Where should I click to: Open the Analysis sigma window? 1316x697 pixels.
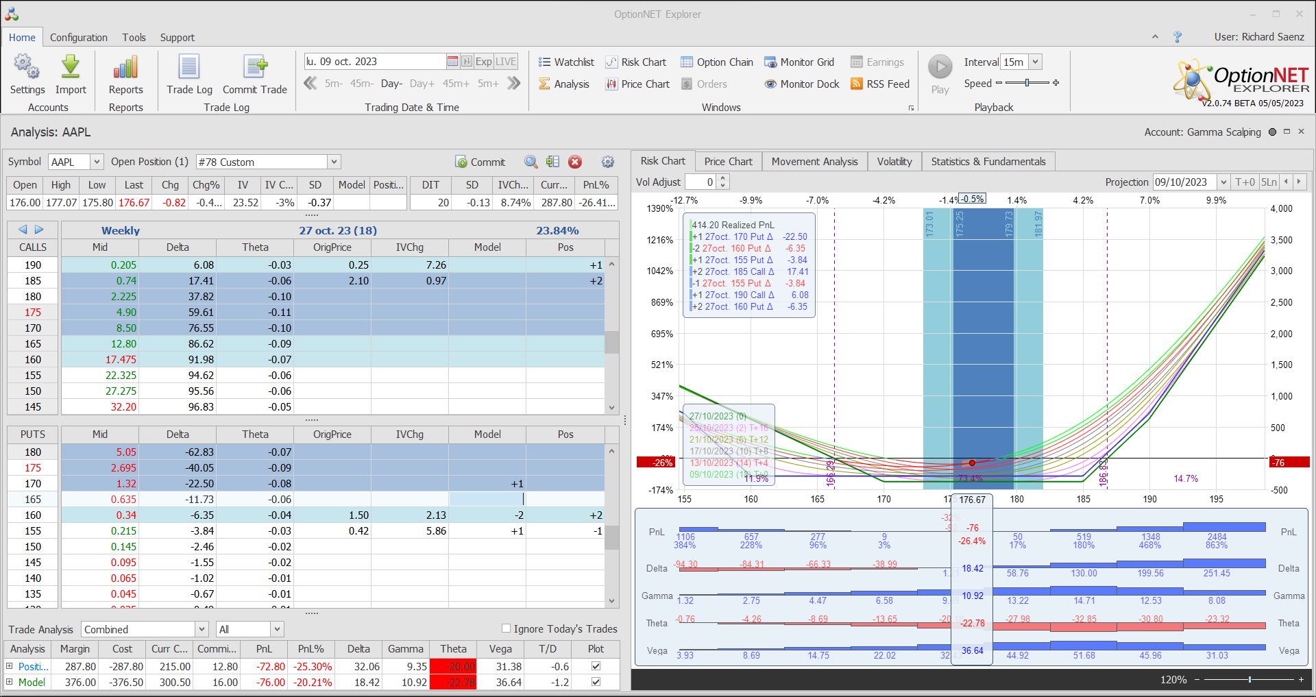(x=564, y=84)
